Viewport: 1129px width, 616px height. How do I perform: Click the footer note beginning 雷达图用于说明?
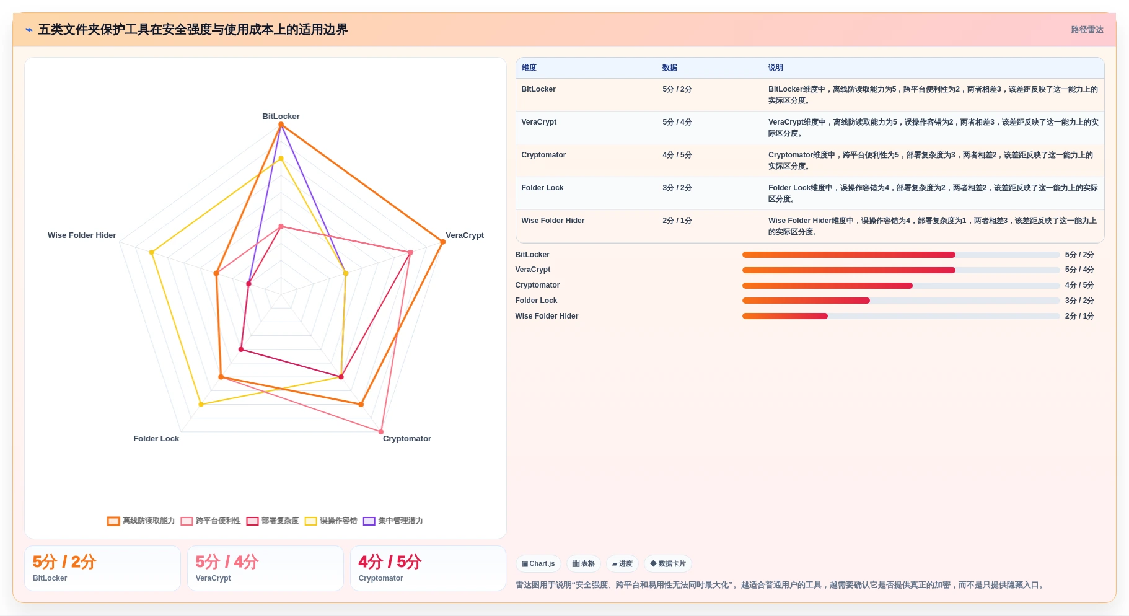point(781,585)
